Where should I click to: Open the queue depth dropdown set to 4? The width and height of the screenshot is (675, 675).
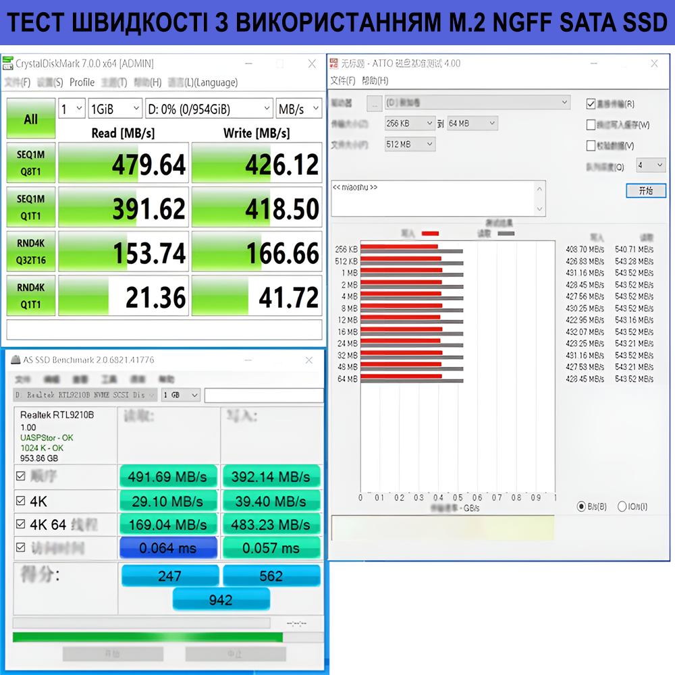650,165
